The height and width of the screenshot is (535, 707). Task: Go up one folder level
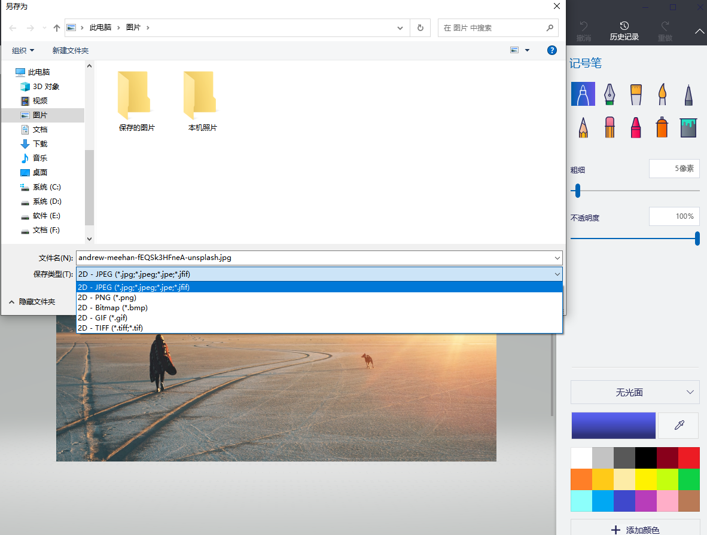pyautogui.click(x=56, y=28)
